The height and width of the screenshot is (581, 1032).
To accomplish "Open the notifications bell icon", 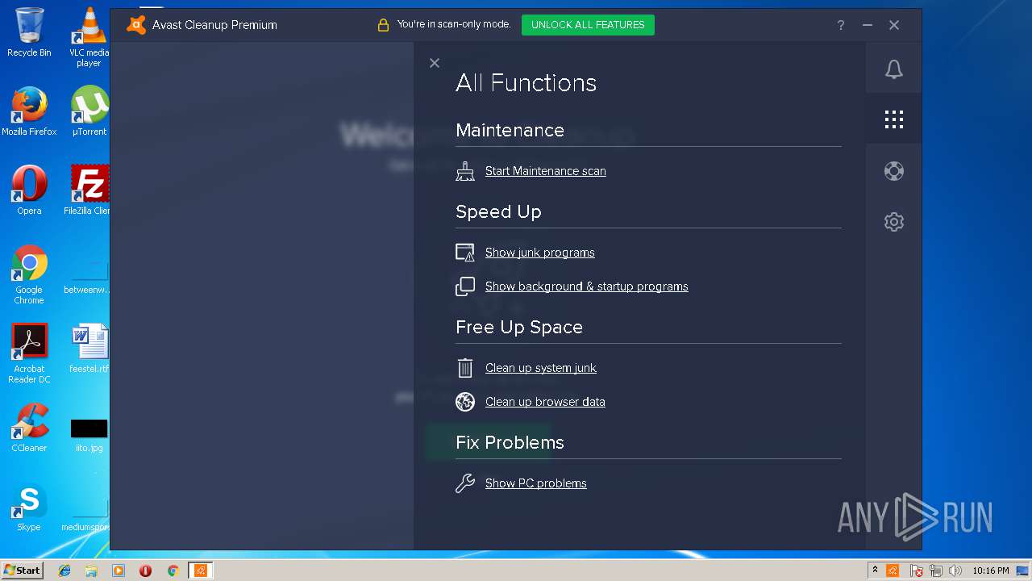I will [893, 69].
